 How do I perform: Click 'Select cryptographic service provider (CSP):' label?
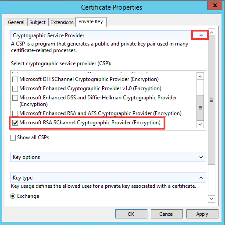coord(61,63)
